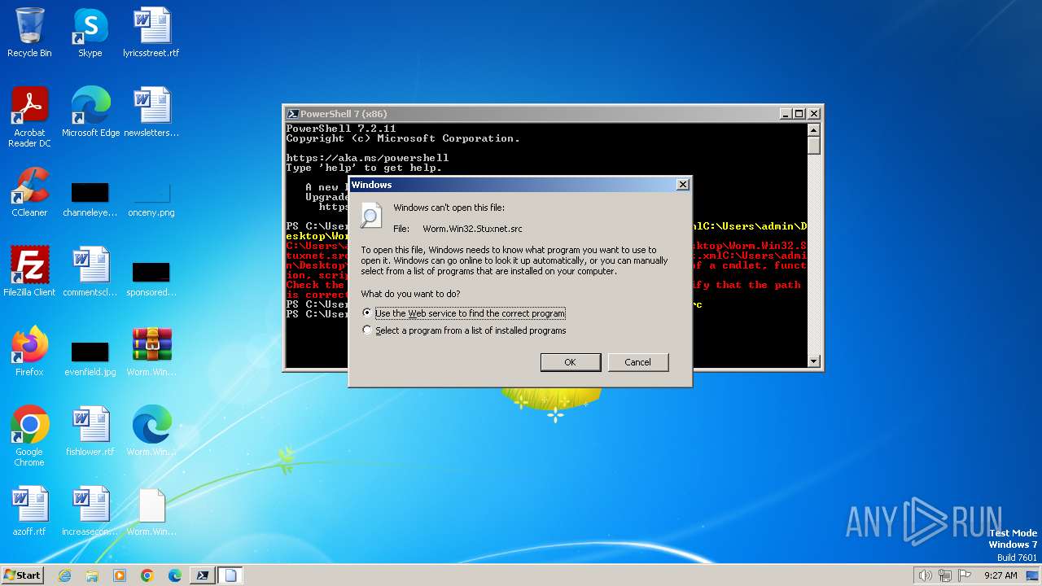Select the increasecon document icon
The width and height of the screenshot is (1042, 586).
coord(90,511)
